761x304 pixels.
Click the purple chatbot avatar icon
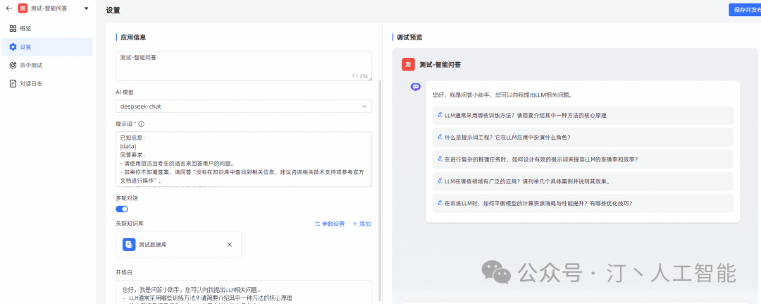415,87
